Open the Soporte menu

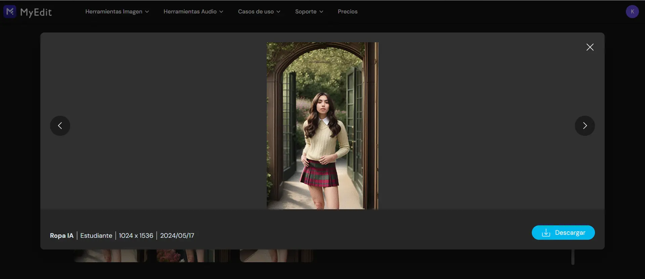tap(309, 12)
